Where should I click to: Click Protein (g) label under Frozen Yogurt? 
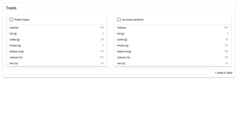coord(15,46)
